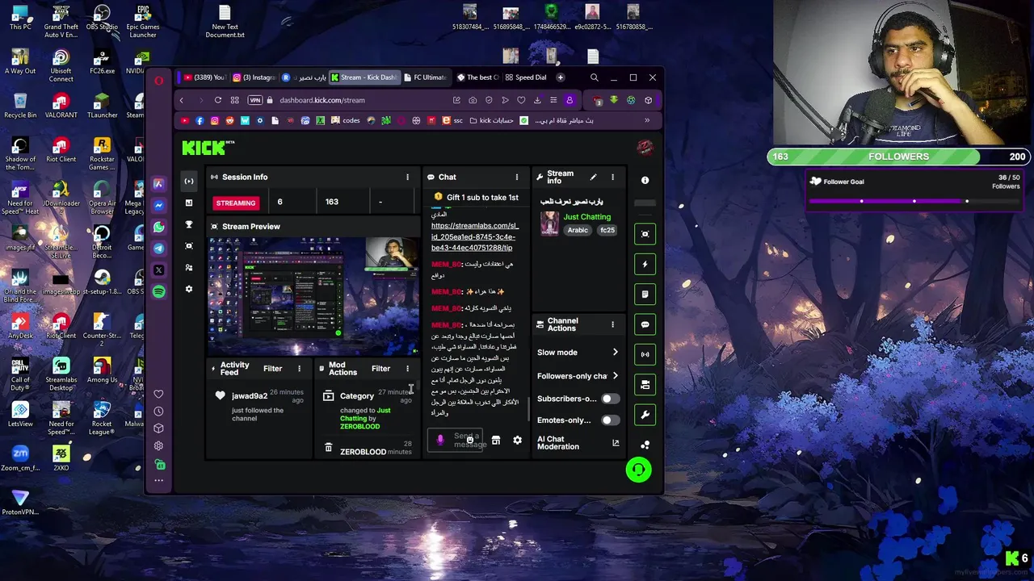Click the Just Chatting category link

pyautogui.click(x=587, y=217)
